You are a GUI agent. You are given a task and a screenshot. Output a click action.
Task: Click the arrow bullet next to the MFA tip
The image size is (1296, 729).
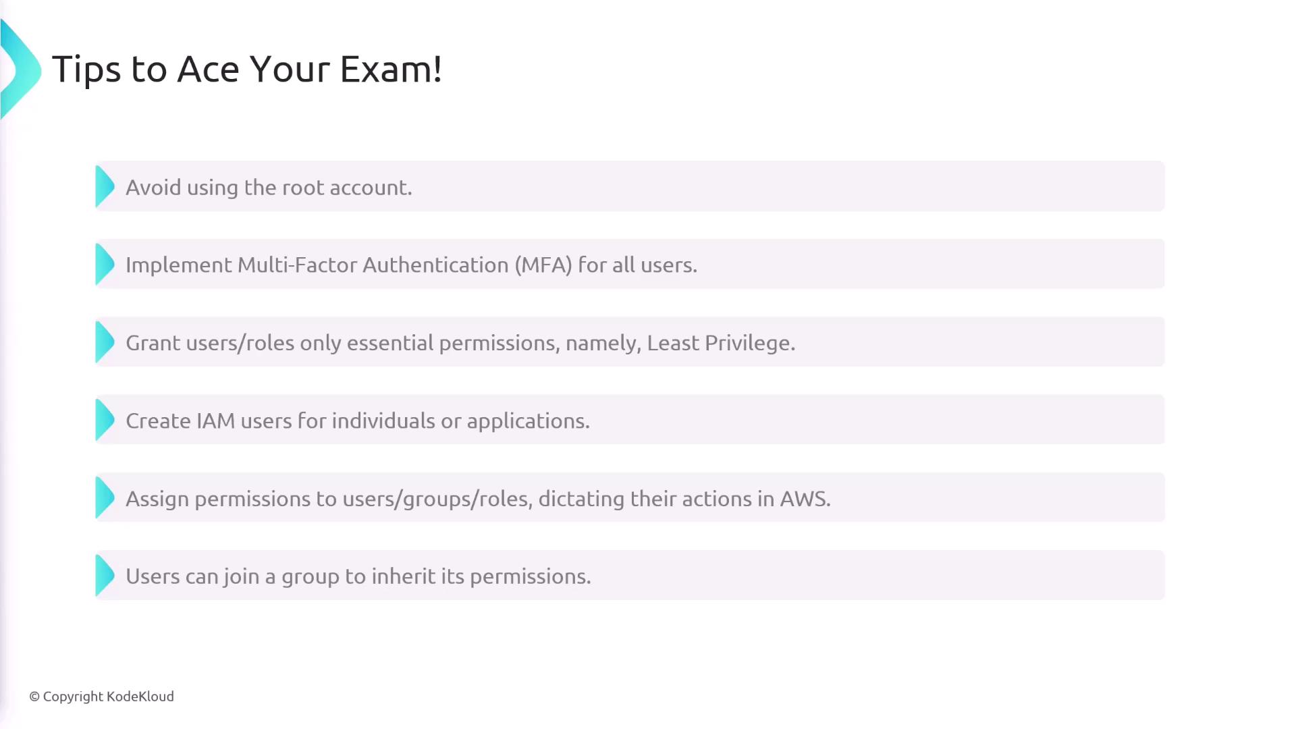coord(105,265)
